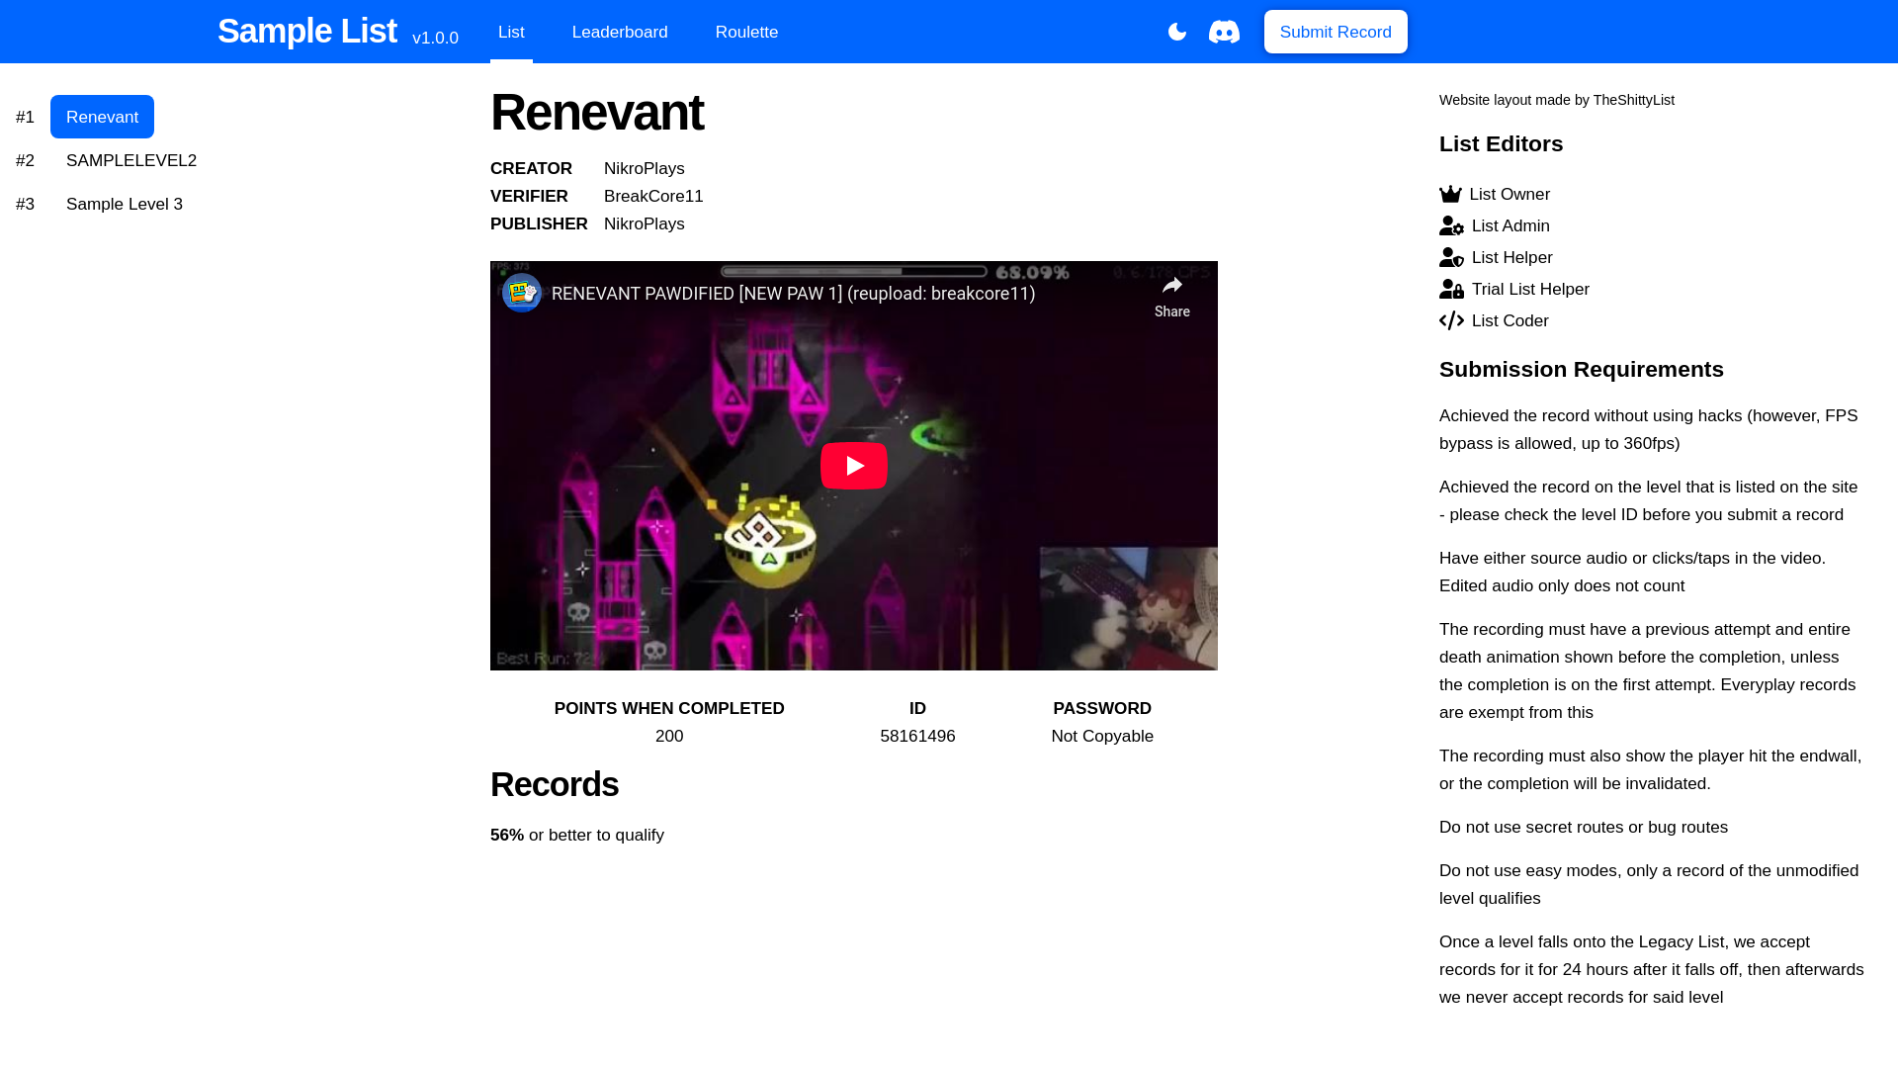Open Sample Level 3 in the list
This screenshot has height=1068, width=1898.
(x=125, y=204)
